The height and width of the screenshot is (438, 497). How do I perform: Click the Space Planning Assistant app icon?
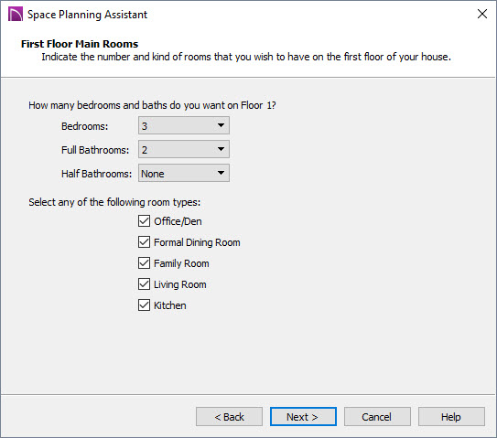coord(16,15)
